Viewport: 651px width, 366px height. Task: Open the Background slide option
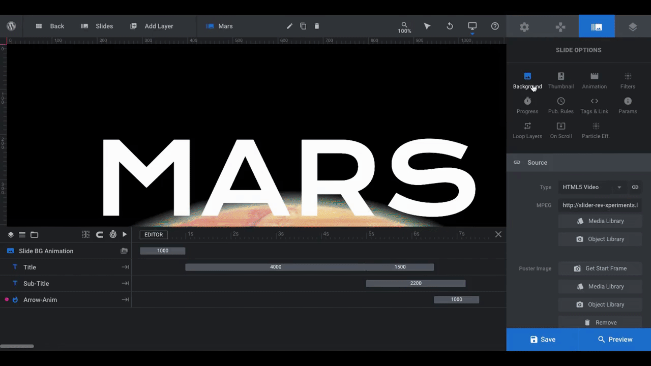tap(527, 81)
